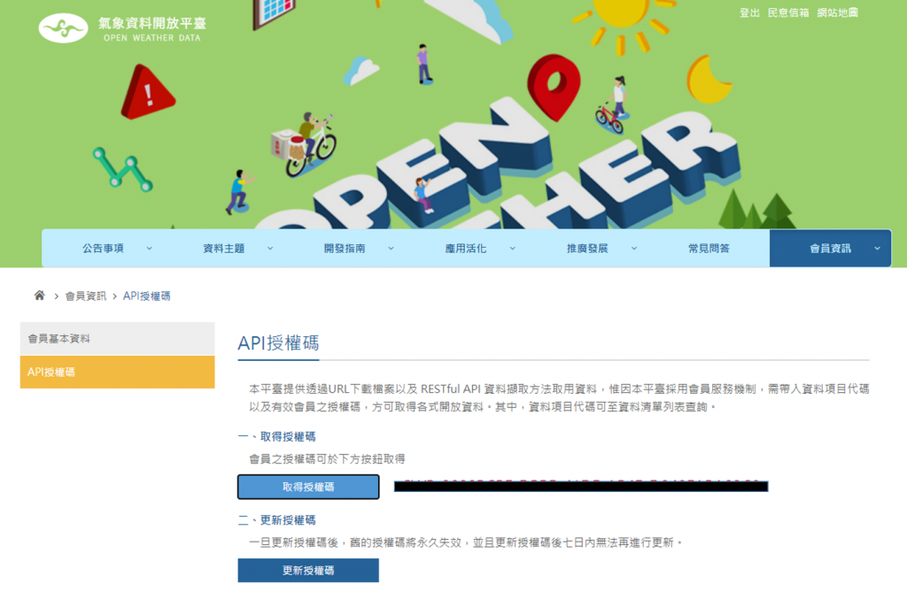This screenshot has height=592, width=907.
Task: Click the small blue cloud graphic
Action: [361, 71]
